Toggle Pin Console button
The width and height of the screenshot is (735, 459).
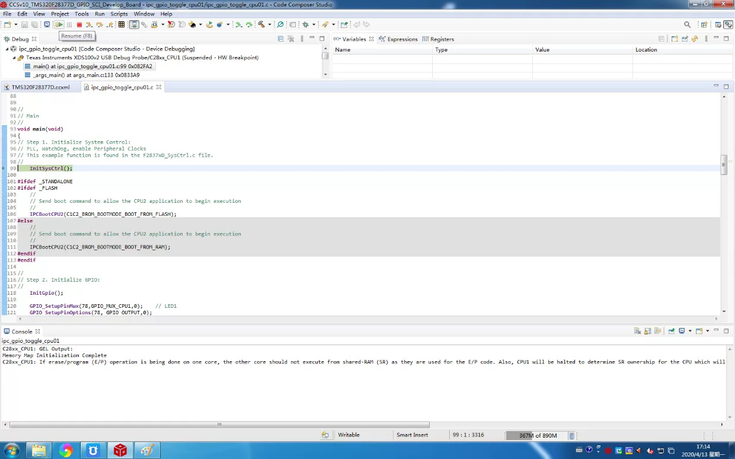click(x=672, y=332)
